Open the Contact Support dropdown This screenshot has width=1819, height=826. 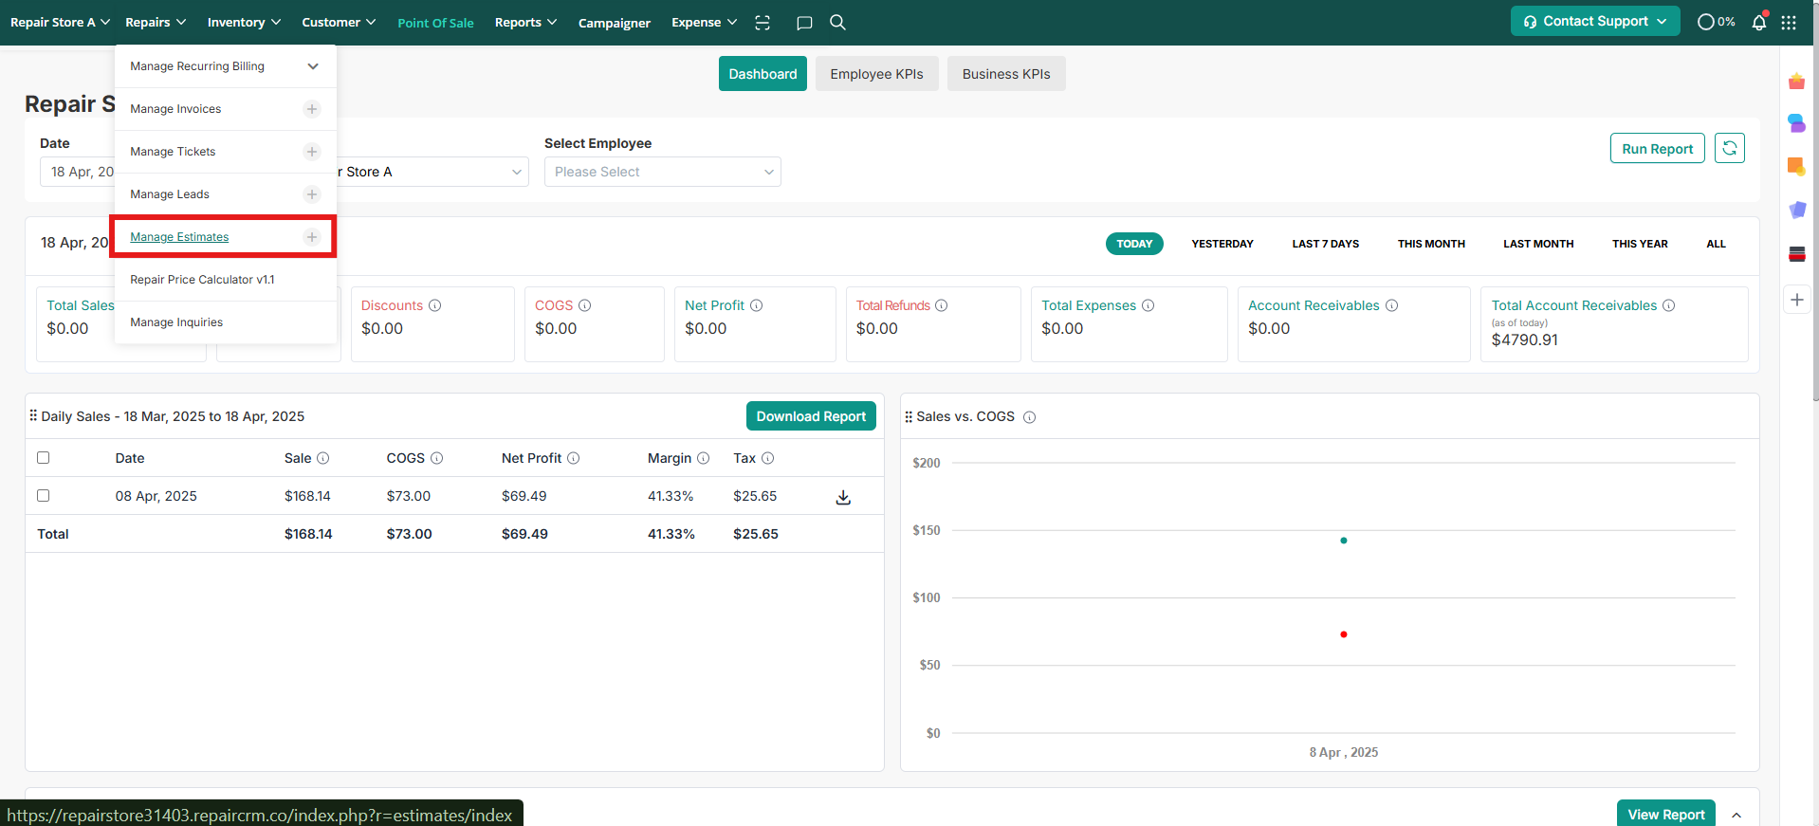pyautogui.click(x=1594, y=21)
